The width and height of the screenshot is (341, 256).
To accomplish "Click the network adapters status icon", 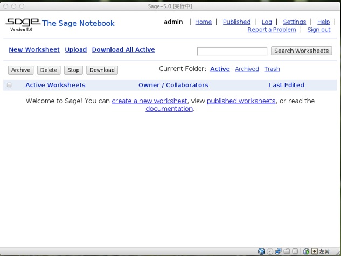I will coord(279,251).
